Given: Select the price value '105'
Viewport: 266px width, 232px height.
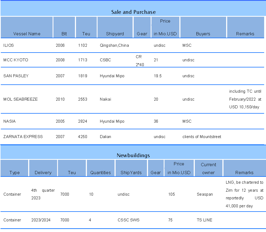Looking at the screenshot, I should pyautogui.click(x=171, y=194).
